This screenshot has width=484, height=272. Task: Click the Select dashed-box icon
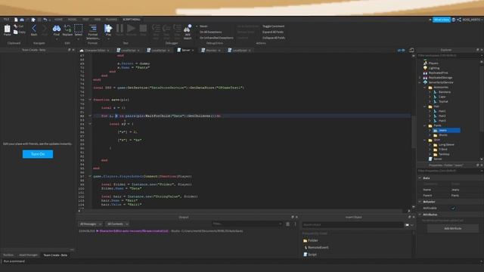point(79,29)
